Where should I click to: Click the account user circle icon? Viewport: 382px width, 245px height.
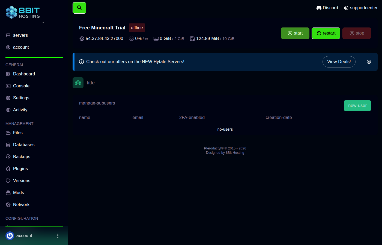point(8,47)
